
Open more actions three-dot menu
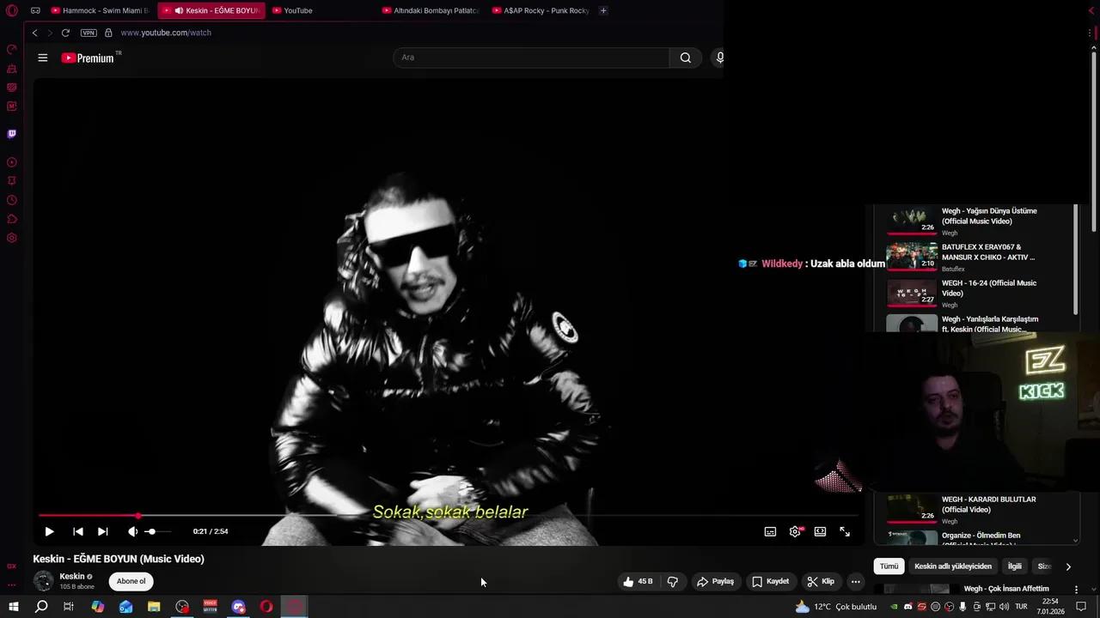coord(855,581)
